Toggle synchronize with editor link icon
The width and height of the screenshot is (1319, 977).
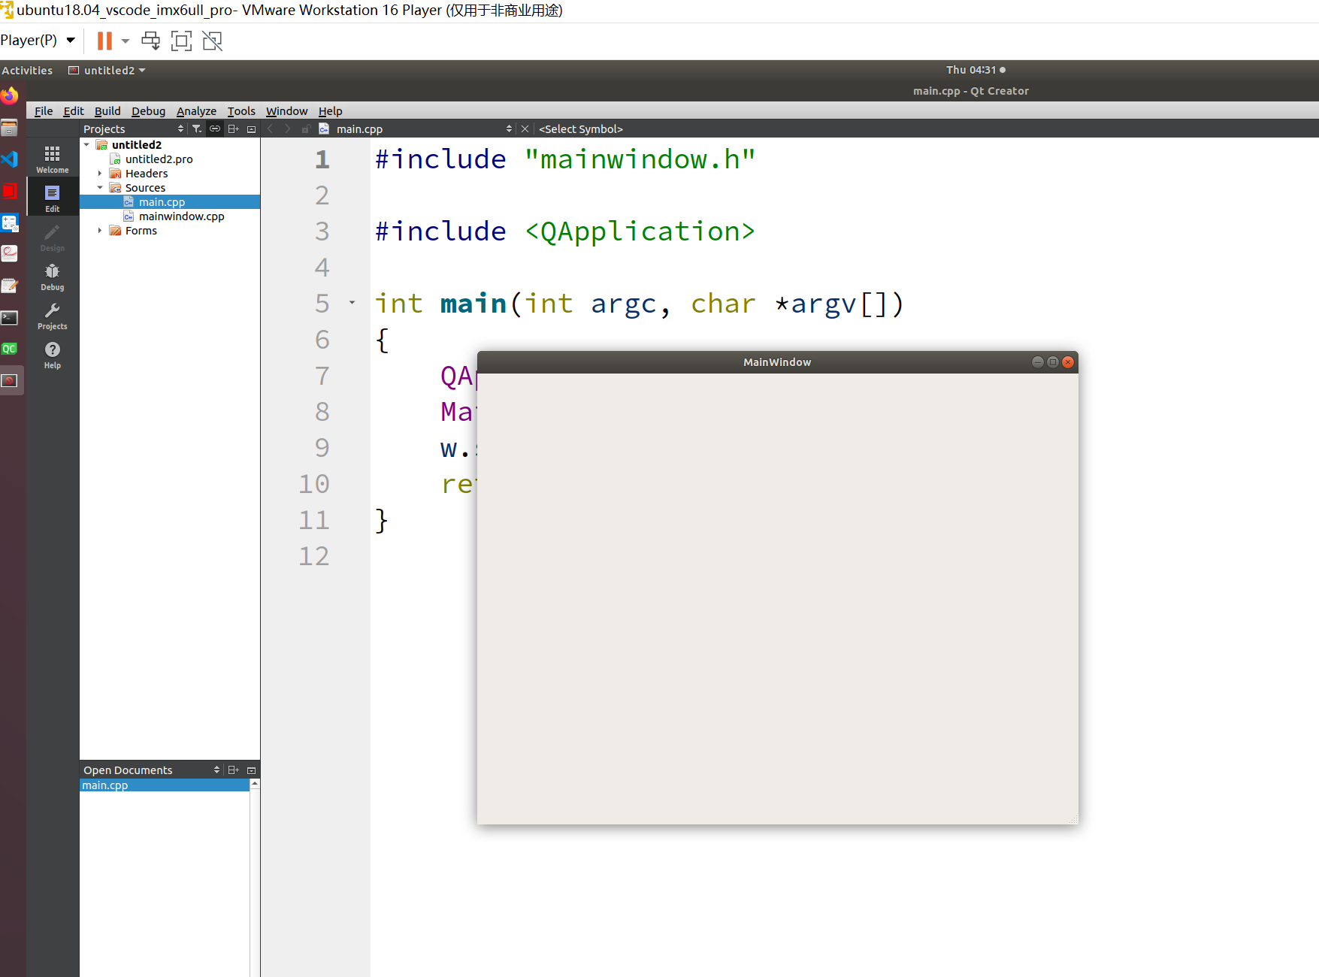point(215,129)
